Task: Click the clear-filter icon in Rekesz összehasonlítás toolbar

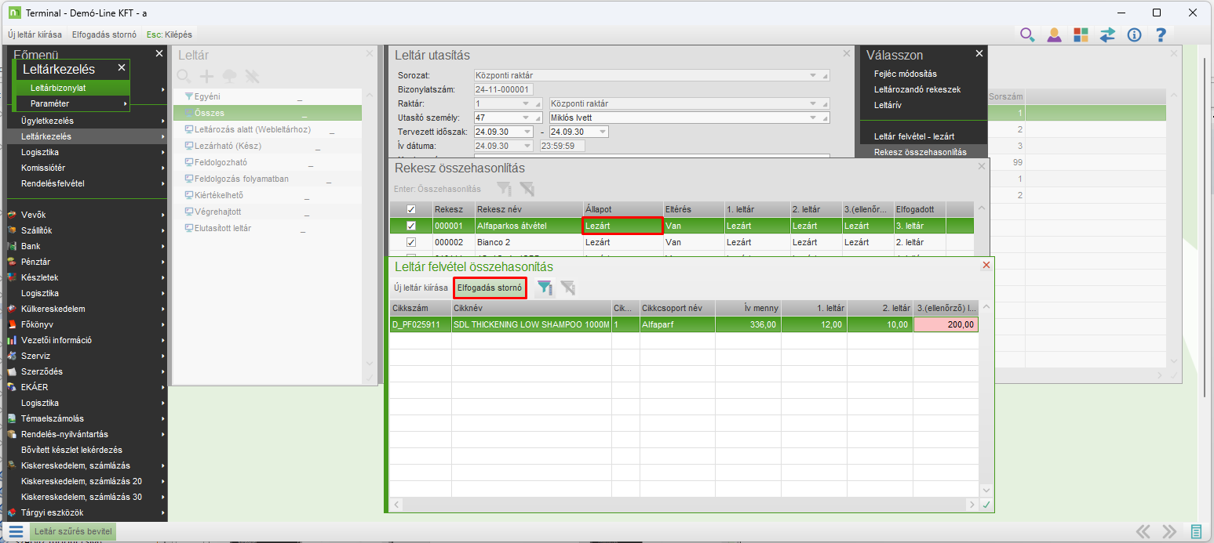Action: click(x=527, y=189)
